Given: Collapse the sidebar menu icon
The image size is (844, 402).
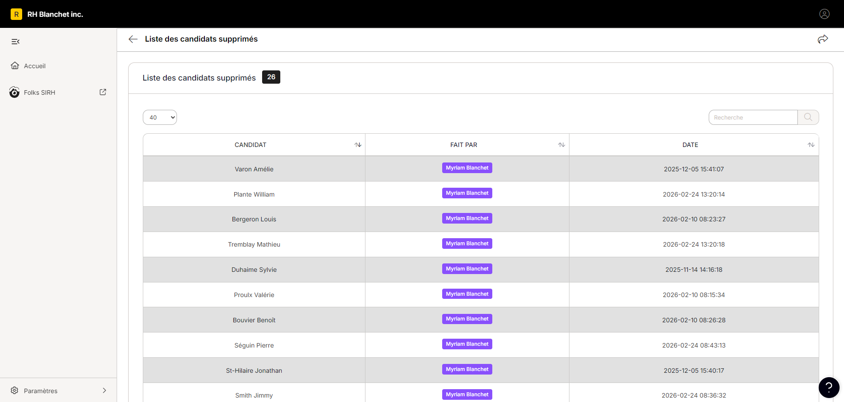Looking at the screenshot, I should coord(16,42).
